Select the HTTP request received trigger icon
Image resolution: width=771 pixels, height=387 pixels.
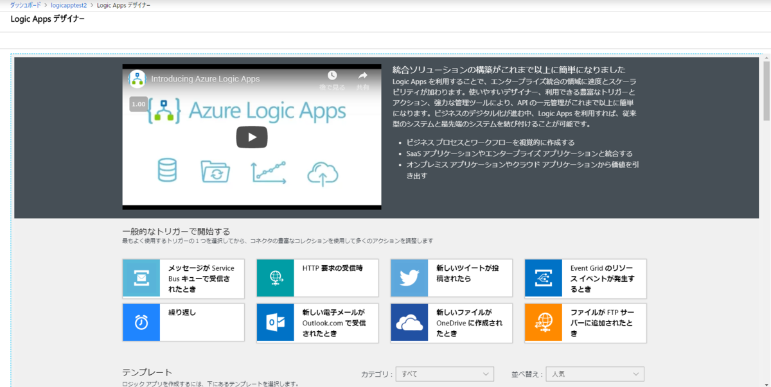click(276, 279)
